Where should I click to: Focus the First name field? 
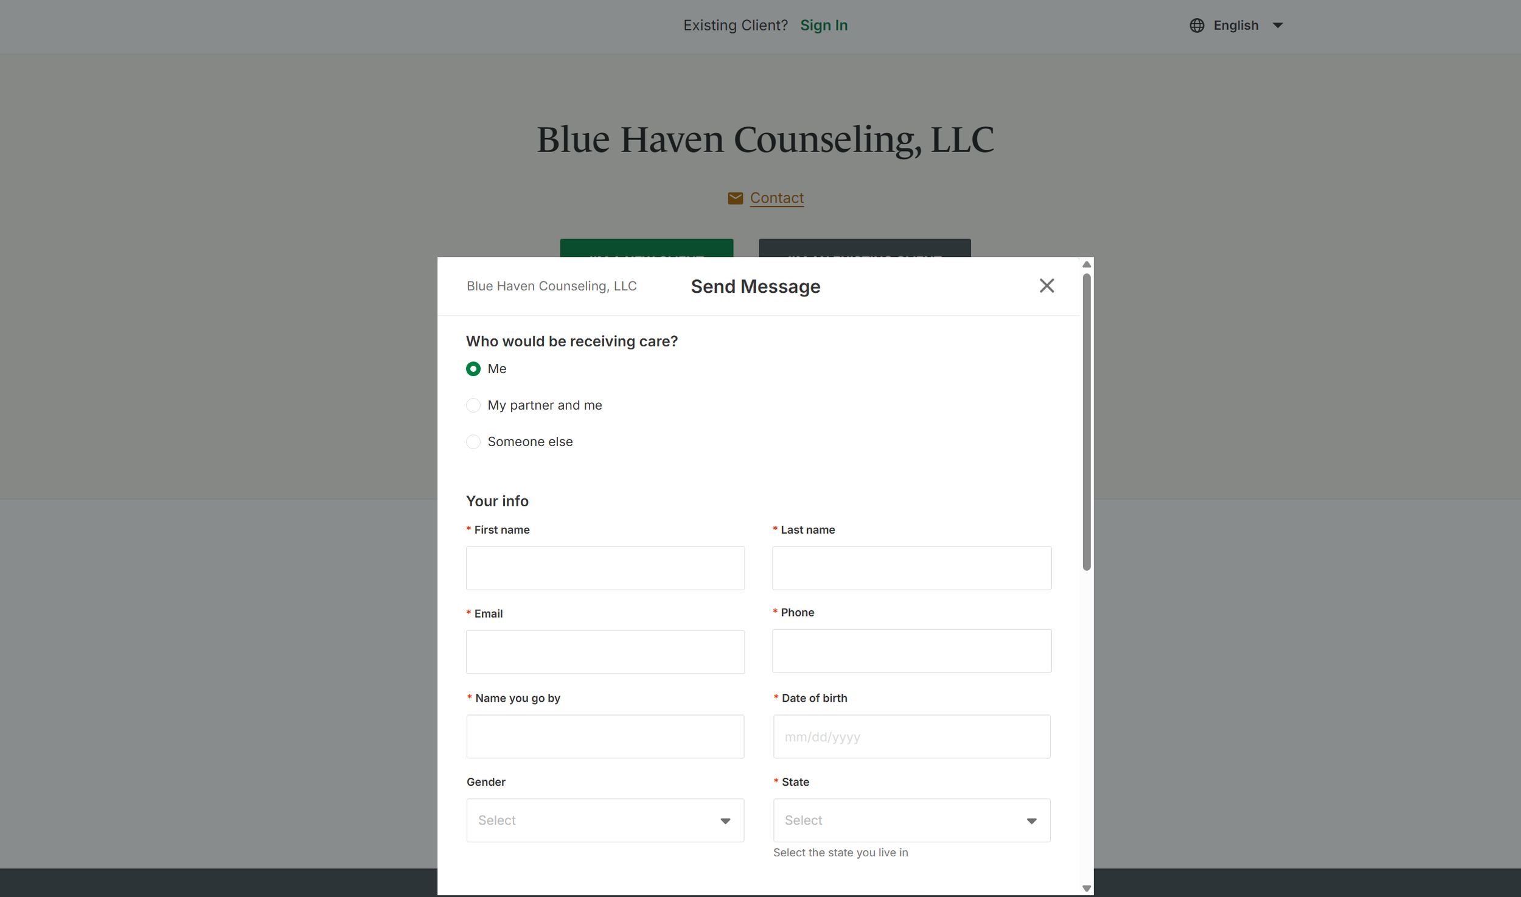[605, 568]
